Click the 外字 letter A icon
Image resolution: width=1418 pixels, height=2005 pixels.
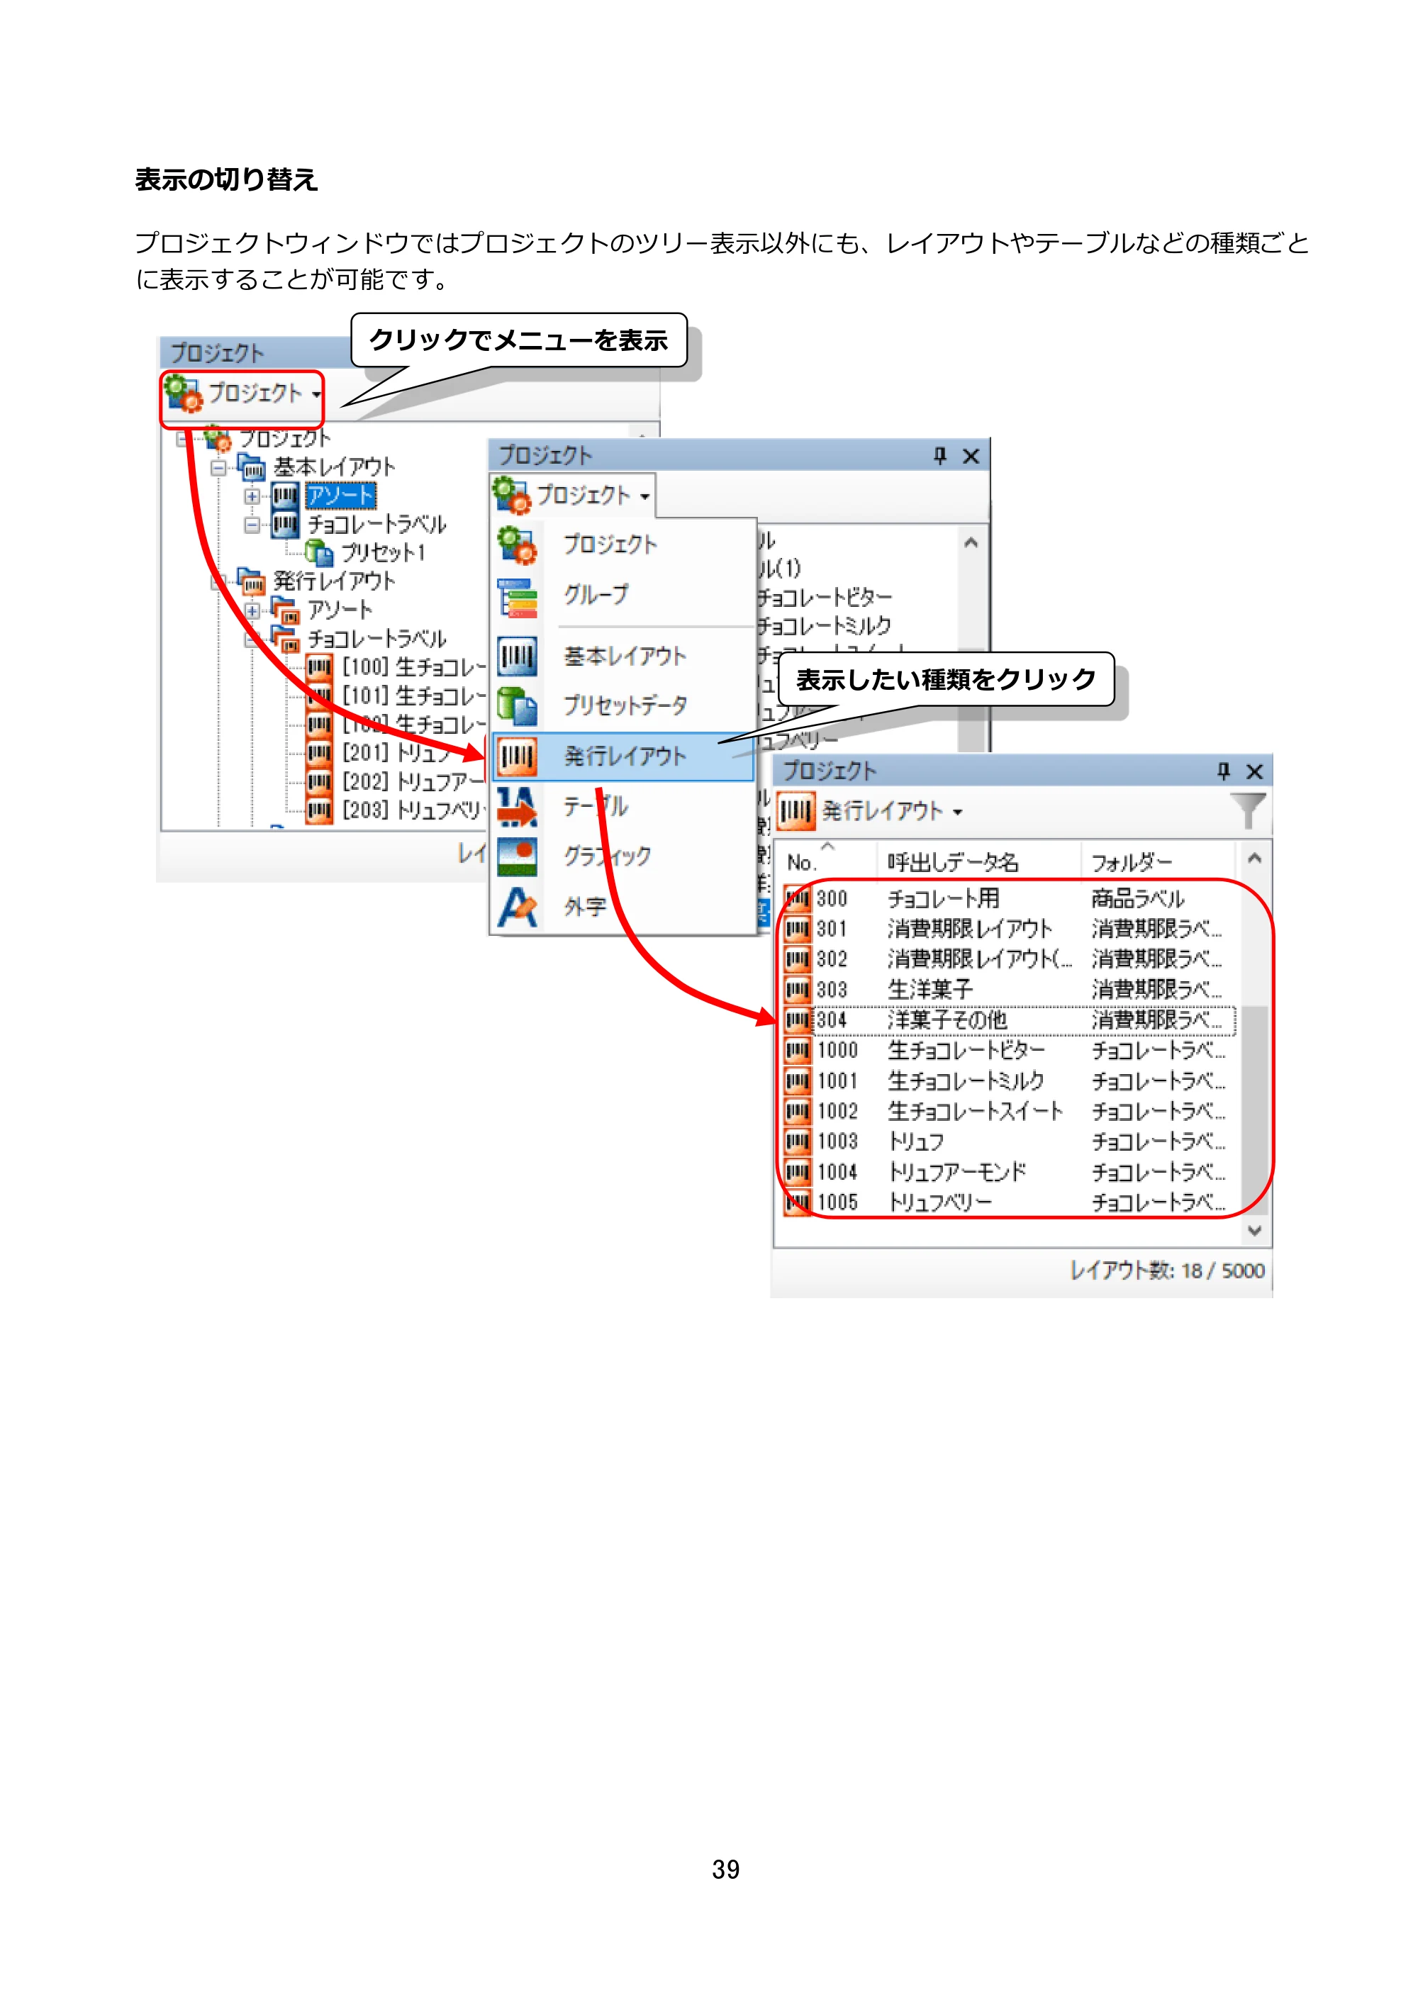coord(517,907)
